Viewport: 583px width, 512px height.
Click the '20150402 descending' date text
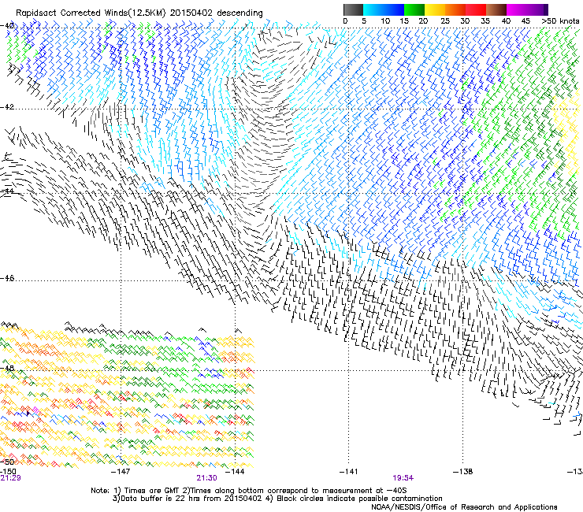click(x=216, y=13)
